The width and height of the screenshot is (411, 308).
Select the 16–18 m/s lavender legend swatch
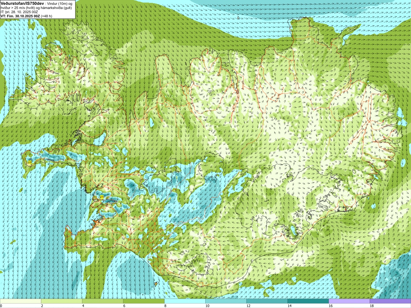coord(349,301)
